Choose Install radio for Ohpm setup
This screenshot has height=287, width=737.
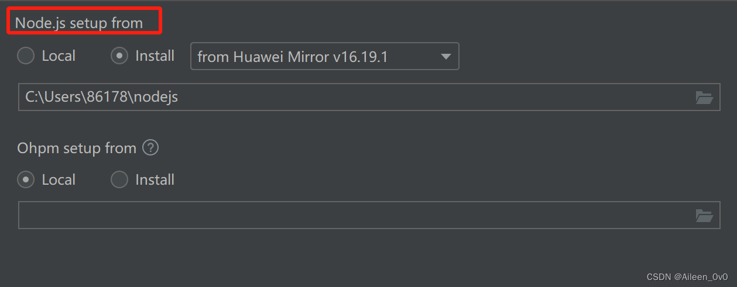click(x=119, y=179)
